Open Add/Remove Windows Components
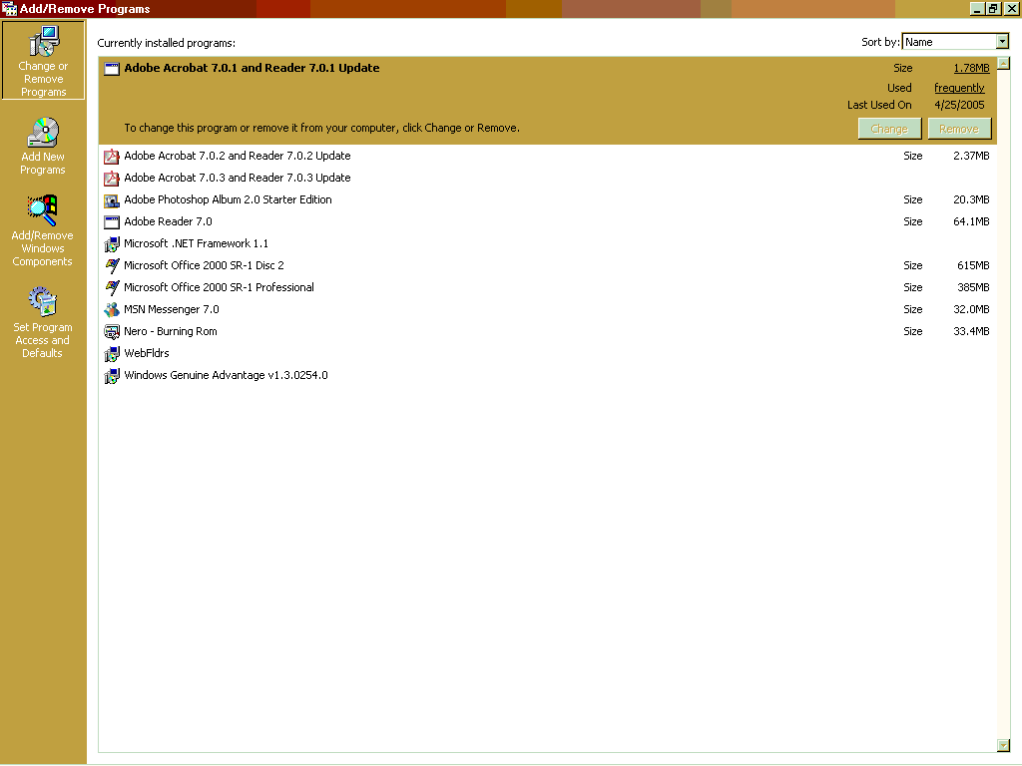This screenshot has width=1022, height=766. coord(43,230)
